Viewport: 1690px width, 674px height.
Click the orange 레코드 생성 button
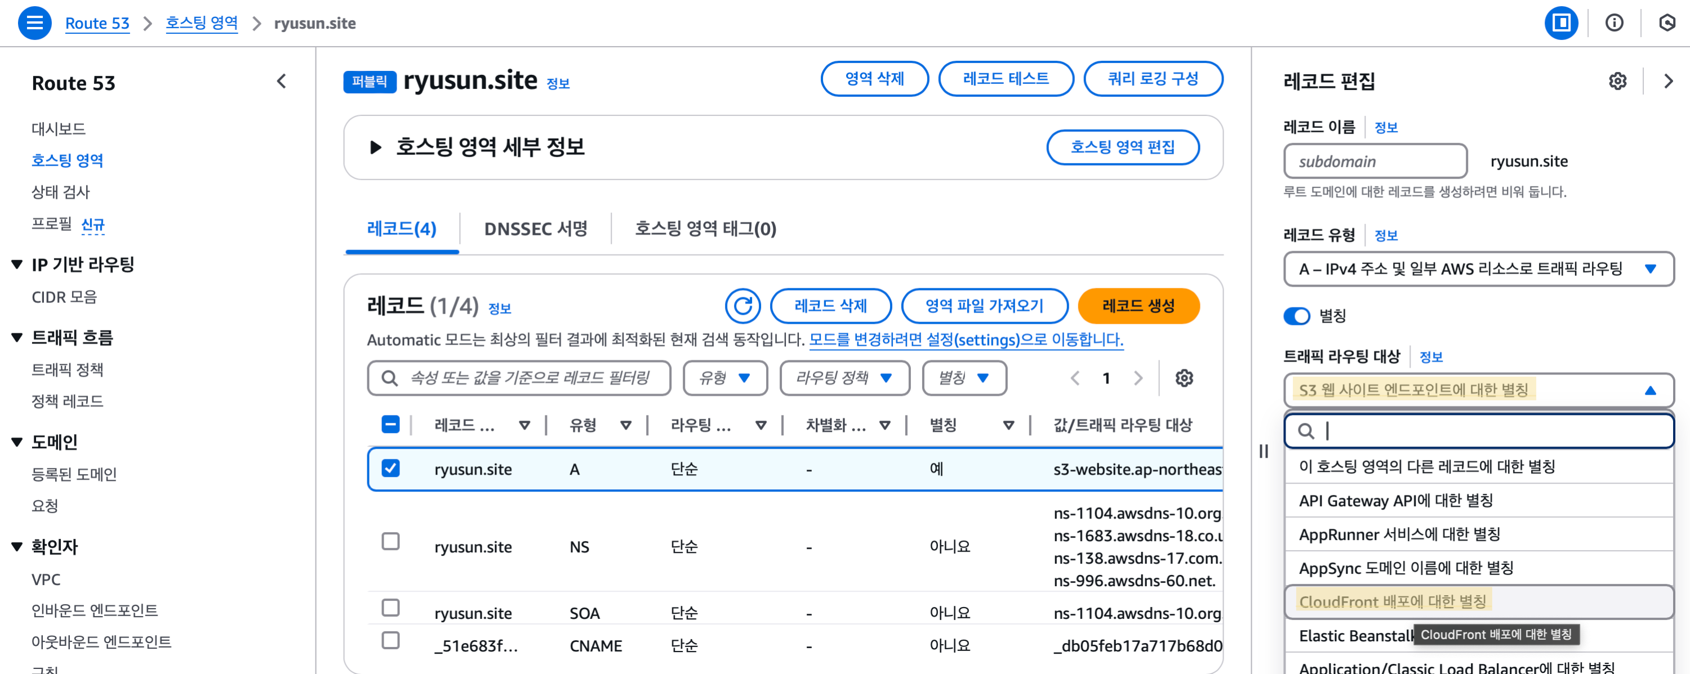1138,306
